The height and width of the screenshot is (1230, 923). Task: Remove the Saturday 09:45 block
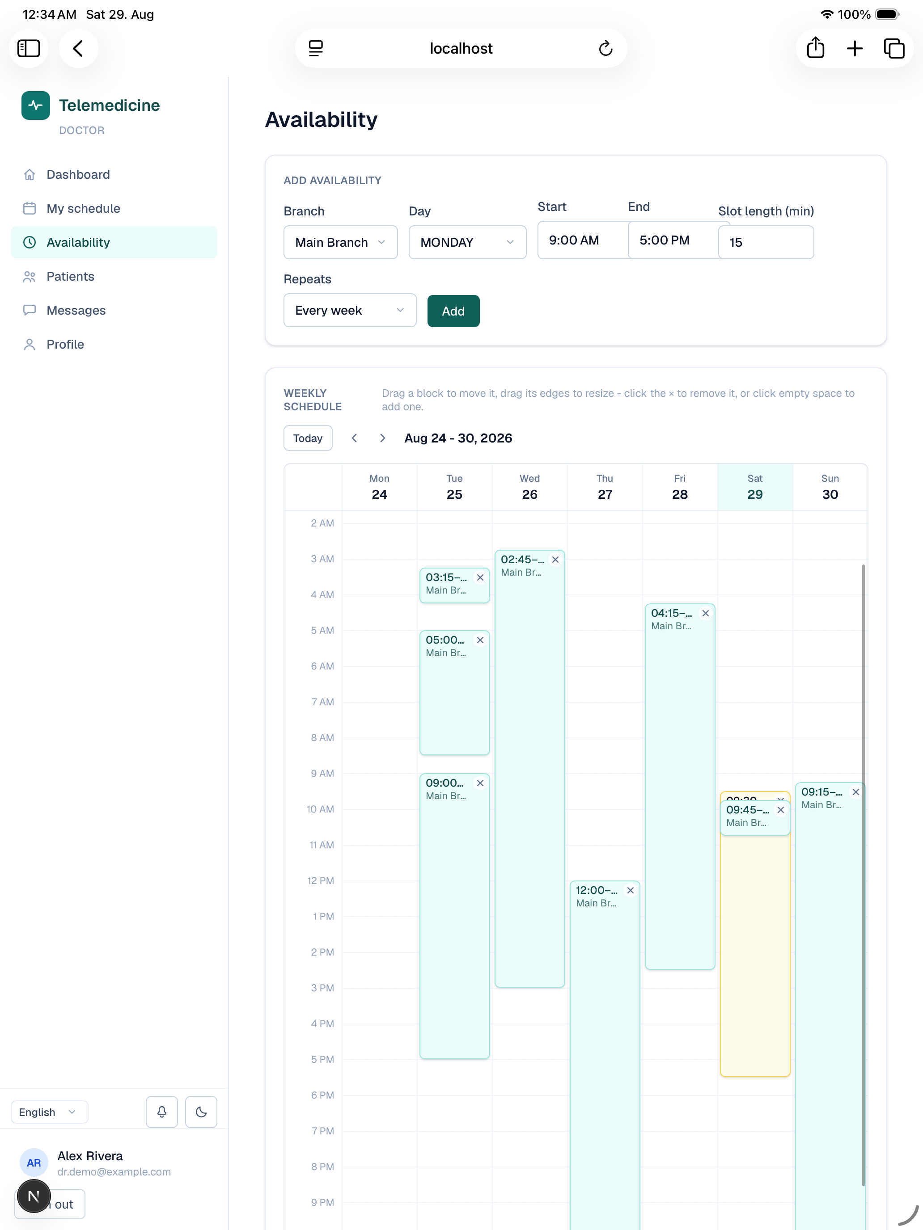(x=781, y=809)
